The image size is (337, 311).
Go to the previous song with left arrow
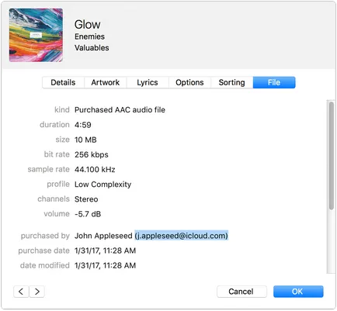click(x=21, y=292)
